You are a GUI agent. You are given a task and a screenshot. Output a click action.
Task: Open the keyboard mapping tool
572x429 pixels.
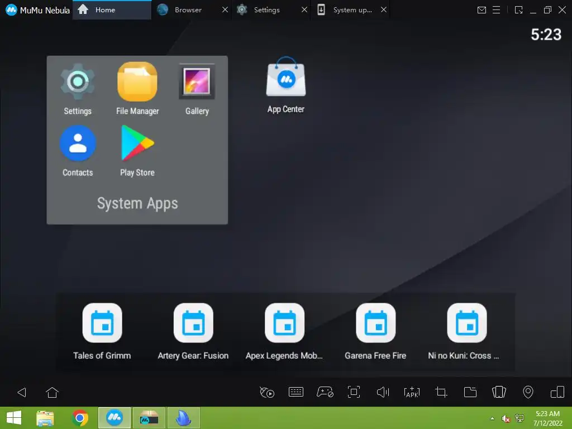click(296, 392)
